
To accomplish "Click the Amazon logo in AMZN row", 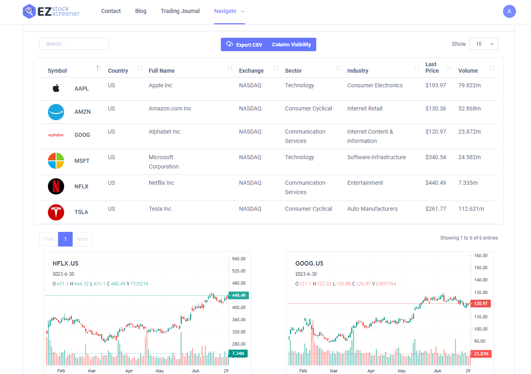I will click(x=56, y=112).
